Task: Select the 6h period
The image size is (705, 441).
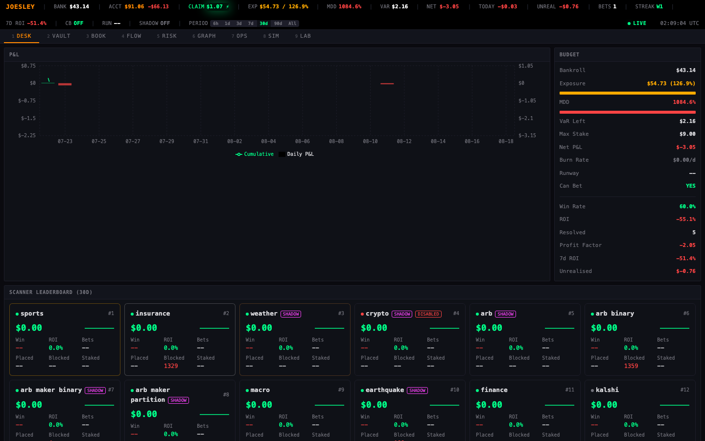Action: pyautogui.click(x=216, y=24)
